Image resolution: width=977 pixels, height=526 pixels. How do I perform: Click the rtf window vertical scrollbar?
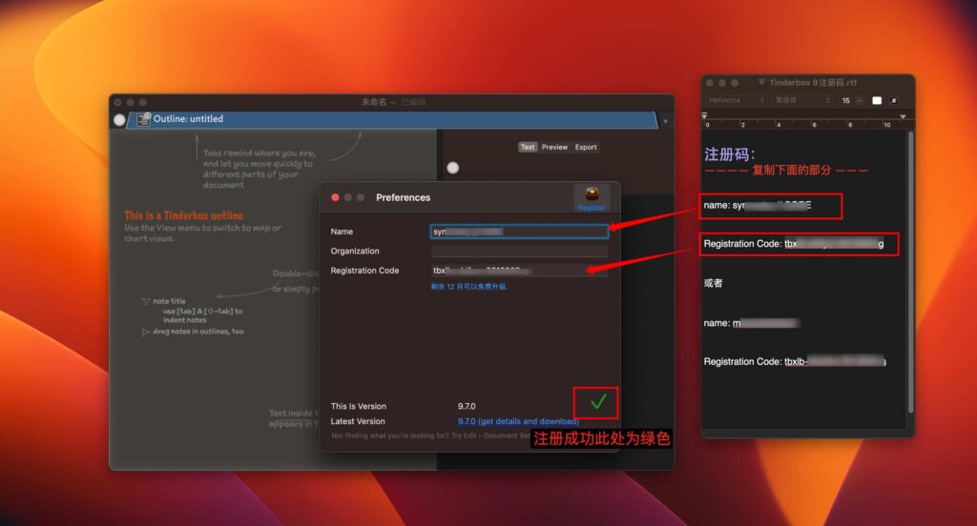click(911, 272)
